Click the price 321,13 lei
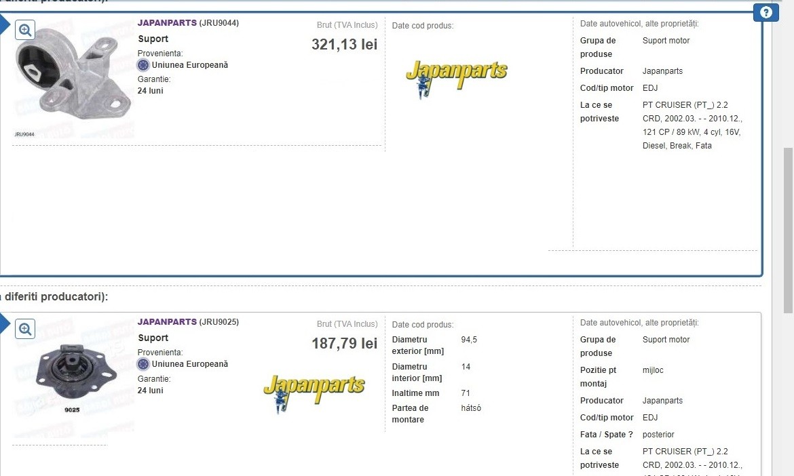 [344, 45]
